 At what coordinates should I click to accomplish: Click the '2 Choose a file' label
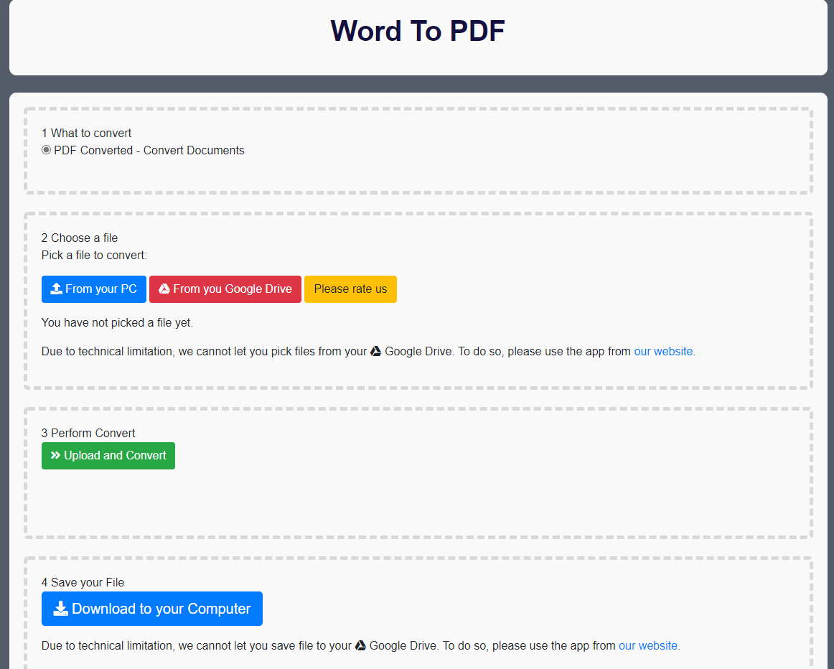tap(80, 238)
